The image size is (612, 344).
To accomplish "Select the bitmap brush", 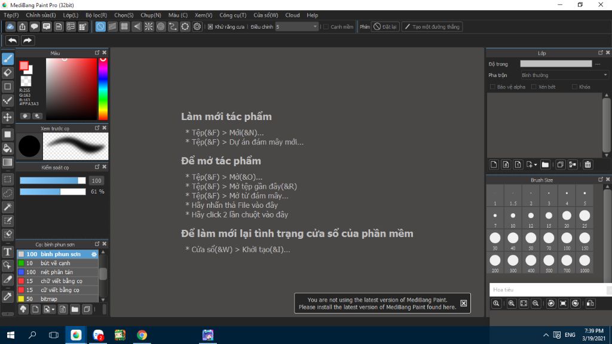I will click(x=57, y=299).
